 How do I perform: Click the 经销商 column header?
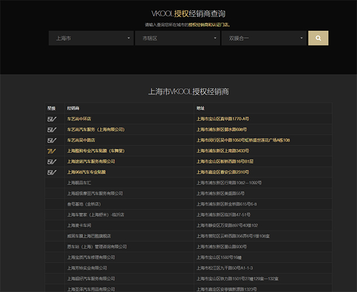pyautogui.click(x=74, y=108)
